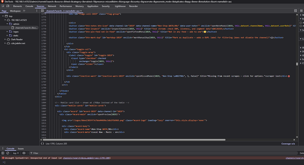304x165 pixels.
Task: Open the channels?search...:1795:209 error link
Action: point(86,158)
